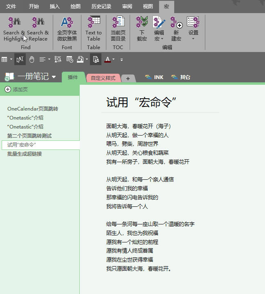Click the find tags search icon

point(58,59)
